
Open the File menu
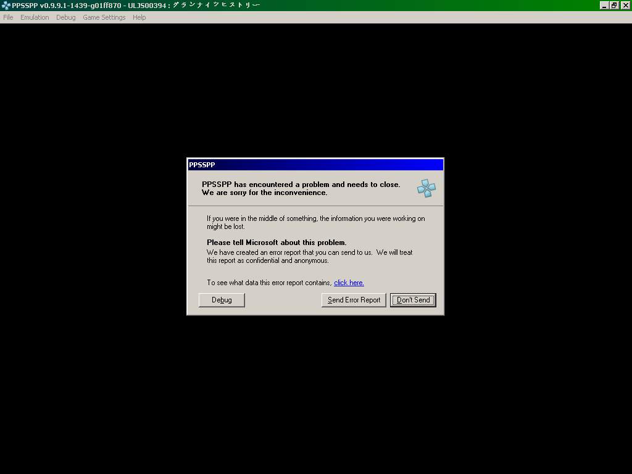(8, 17)
